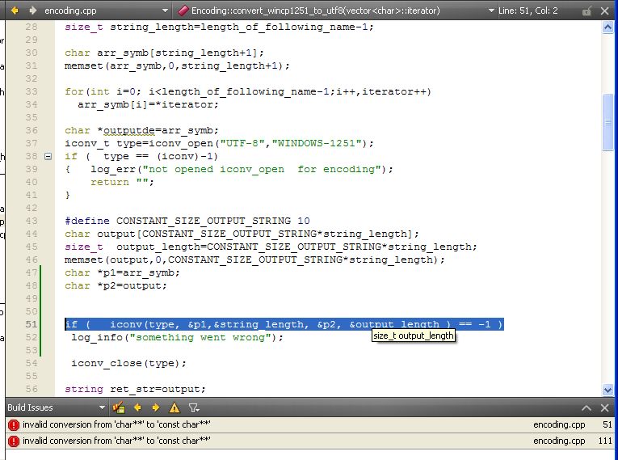Screen dimensions: 618x460
Task: Click the log_info("something went wrong") line
Action: point(177,338)
